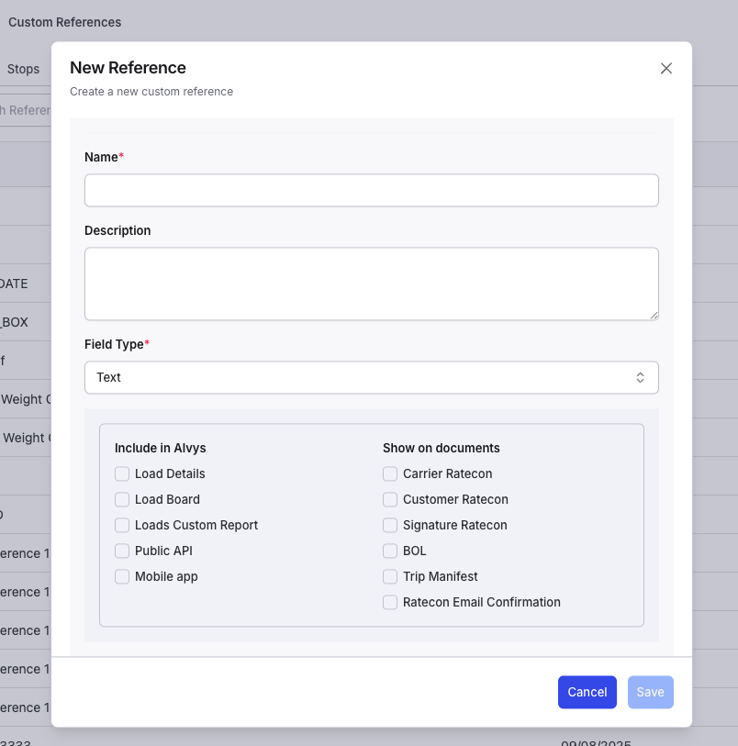
Task: Focus the Name input field
Action: [372, 190]
